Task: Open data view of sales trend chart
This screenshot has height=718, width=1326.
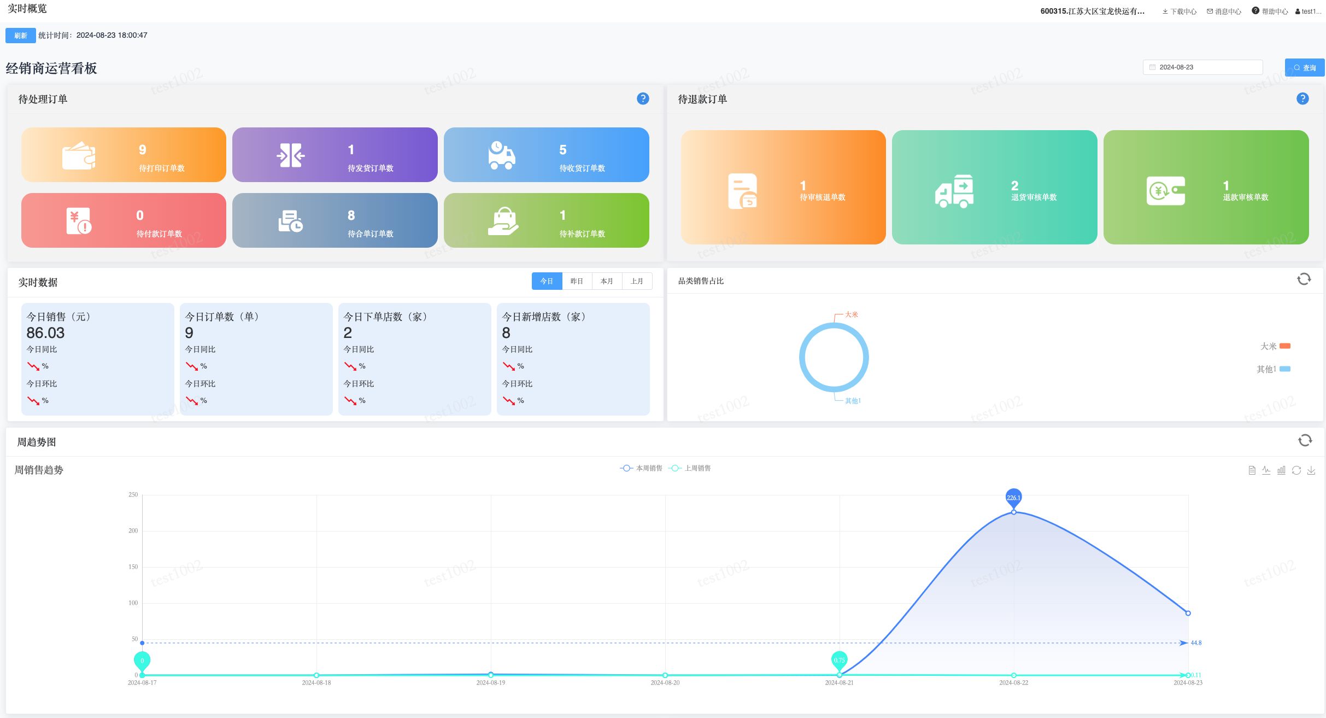Action: [1252, 470]
